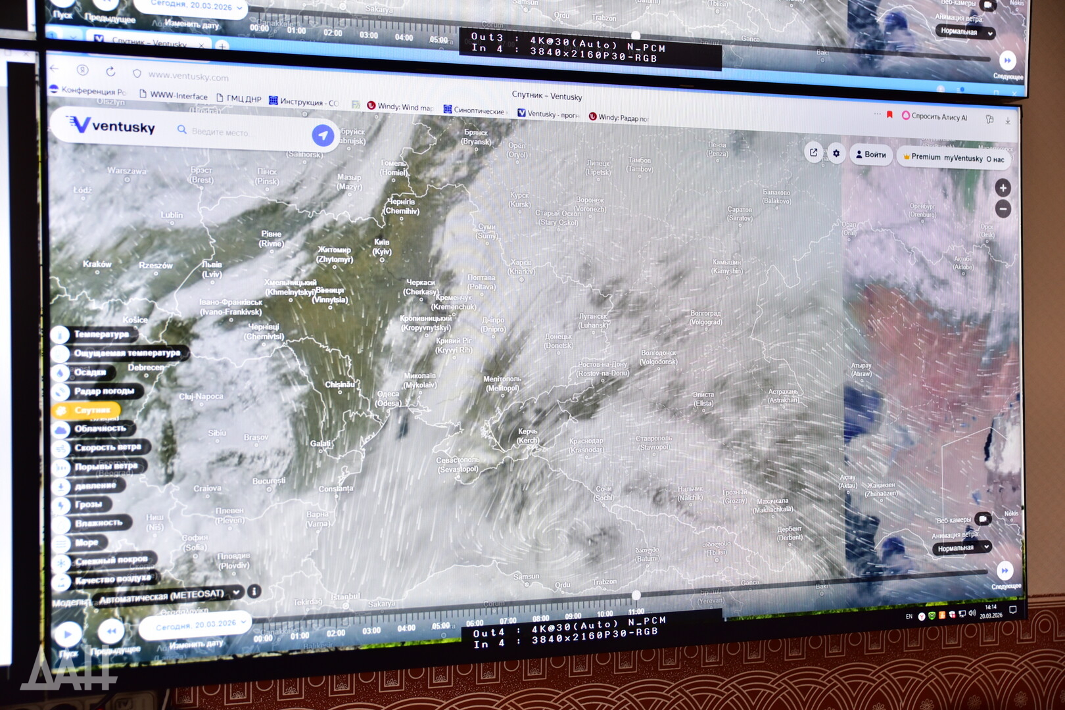Enable the Температура layer
Image resolution: width=1065 pixels, height=710 pixels.
(101, 335)
